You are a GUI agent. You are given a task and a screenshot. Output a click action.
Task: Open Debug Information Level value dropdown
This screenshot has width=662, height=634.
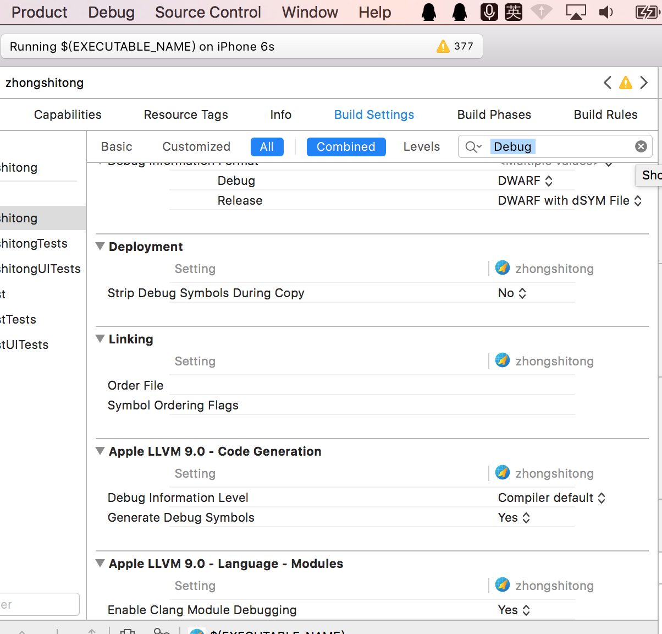(551, 498)
